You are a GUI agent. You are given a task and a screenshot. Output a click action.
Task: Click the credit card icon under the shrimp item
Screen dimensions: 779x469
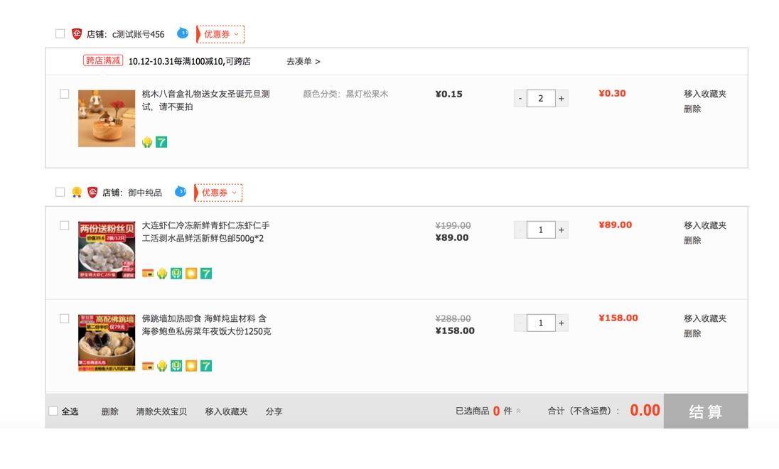tap(148, 274)
